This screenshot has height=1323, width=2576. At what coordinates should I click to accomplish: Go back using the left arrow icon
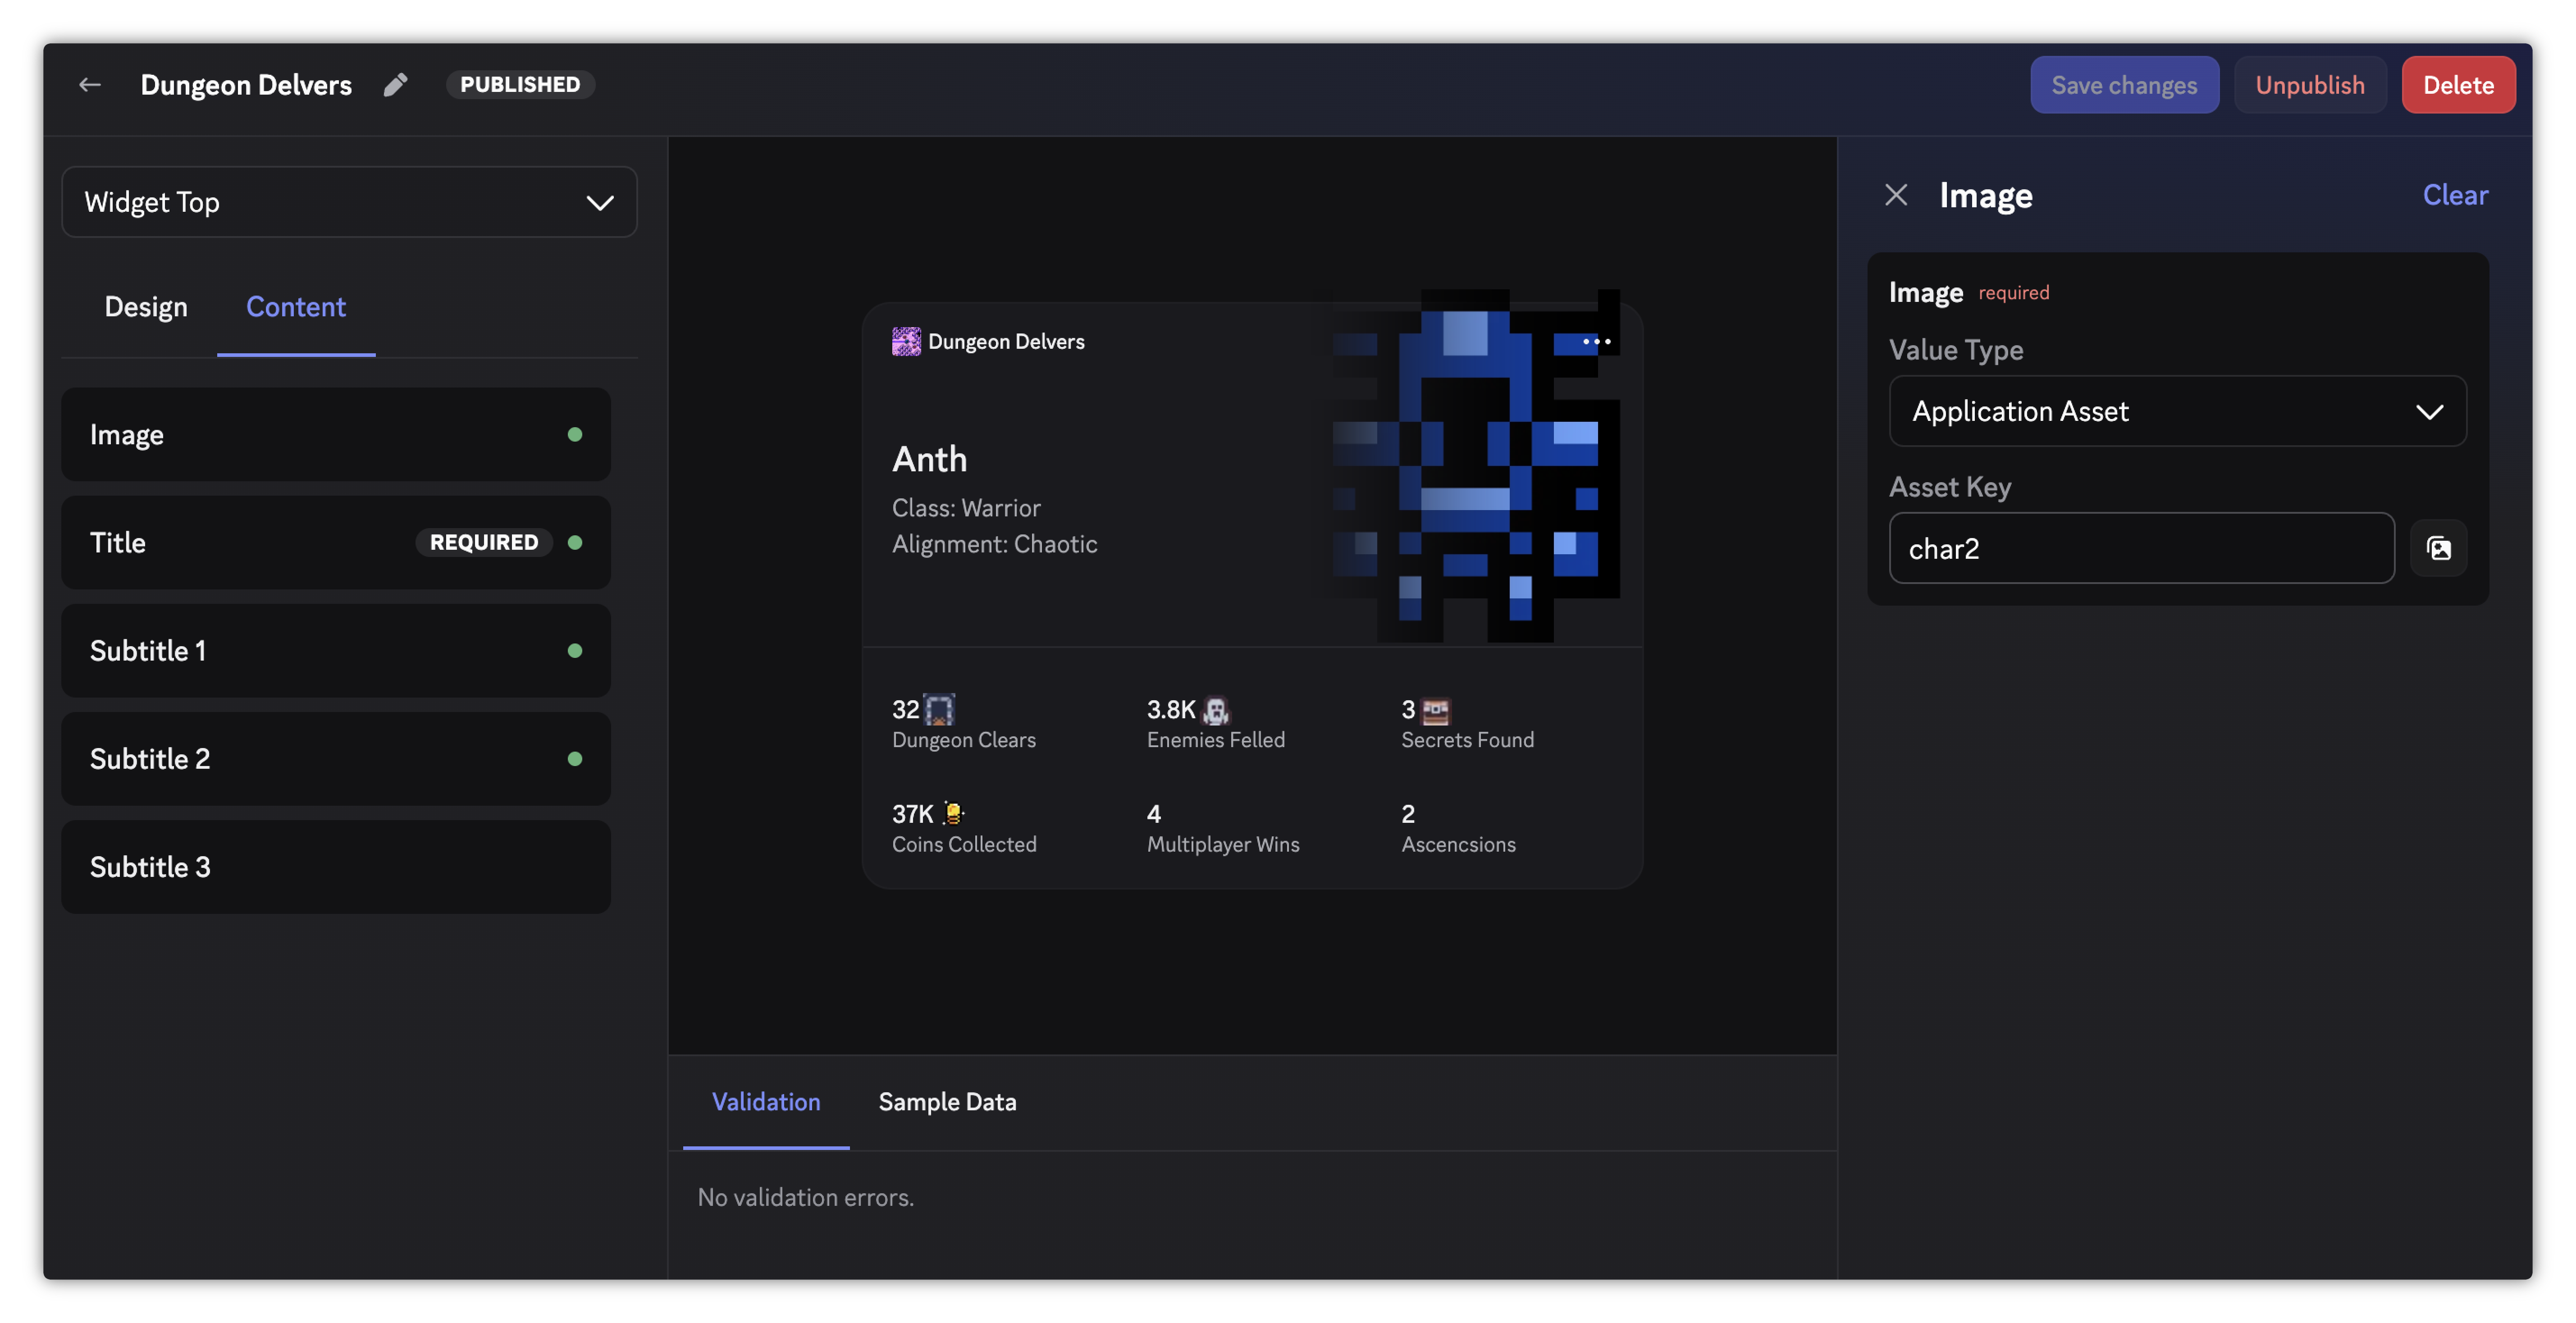90,85
